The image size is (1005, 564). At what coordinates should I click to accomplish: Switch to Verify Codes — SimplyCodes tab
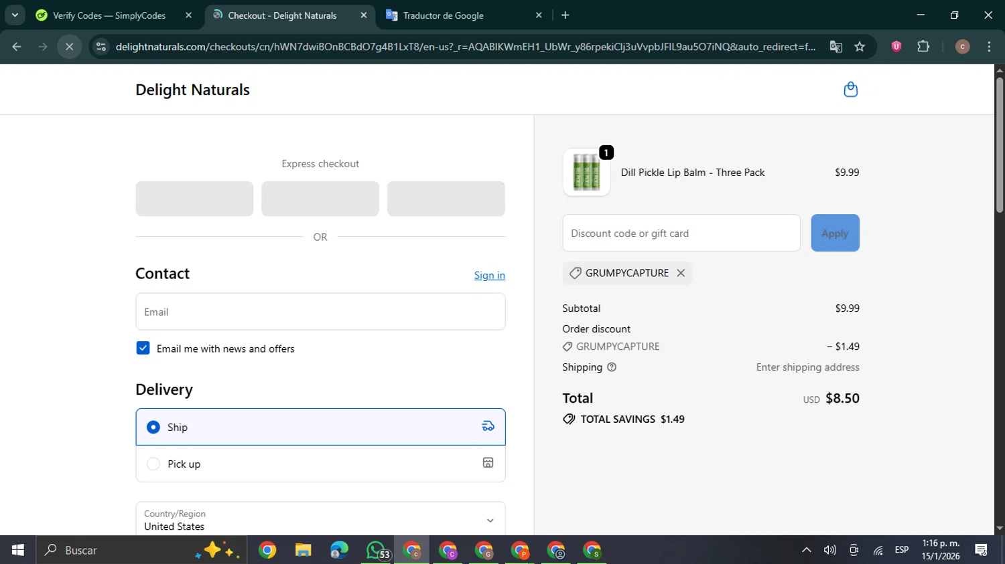click(x=109, y=15)
